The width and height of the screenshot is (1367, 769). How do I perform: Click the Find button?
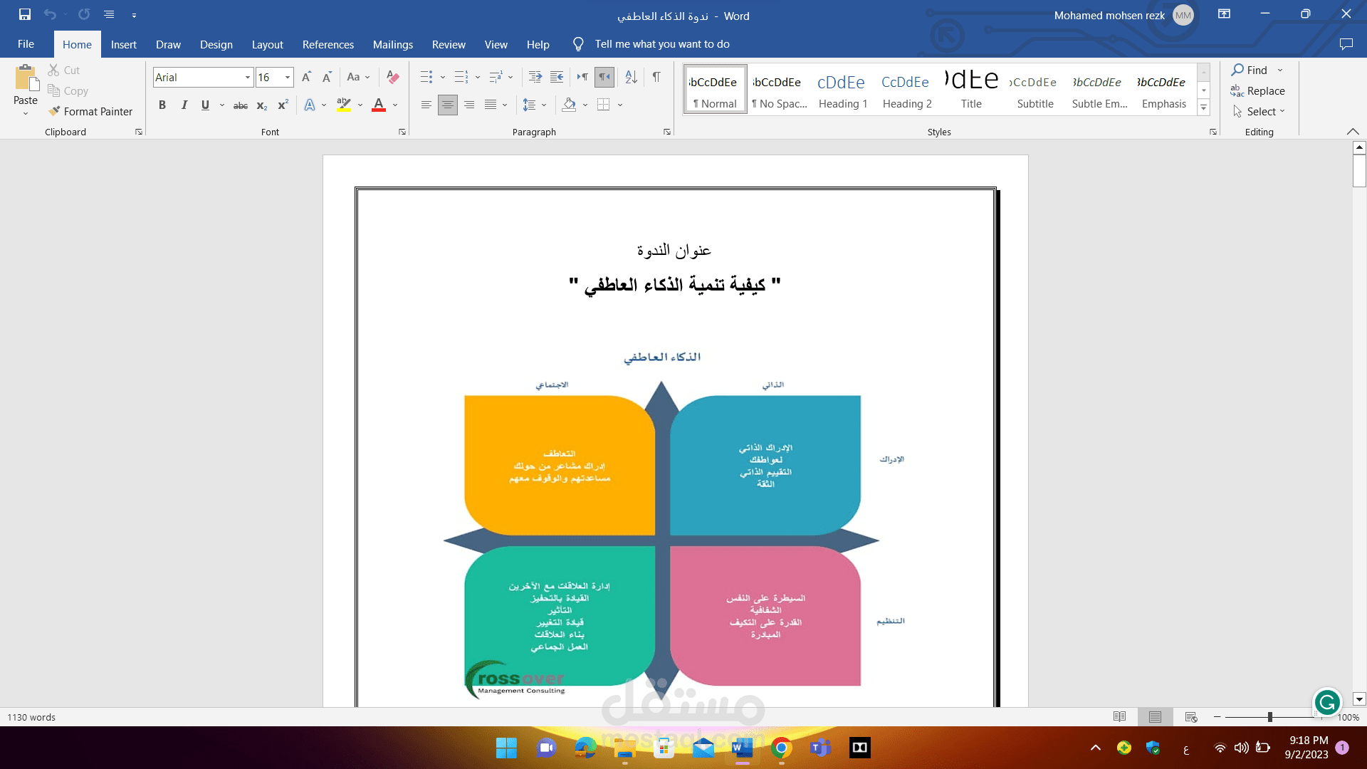click(1250, 70)
